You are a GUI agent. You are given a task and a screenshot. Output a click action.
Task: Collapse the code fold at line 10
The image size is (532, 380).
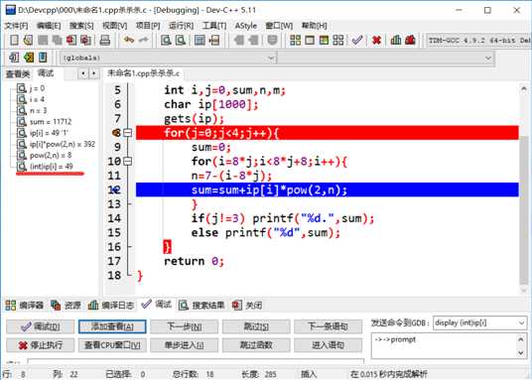[128, 161]
